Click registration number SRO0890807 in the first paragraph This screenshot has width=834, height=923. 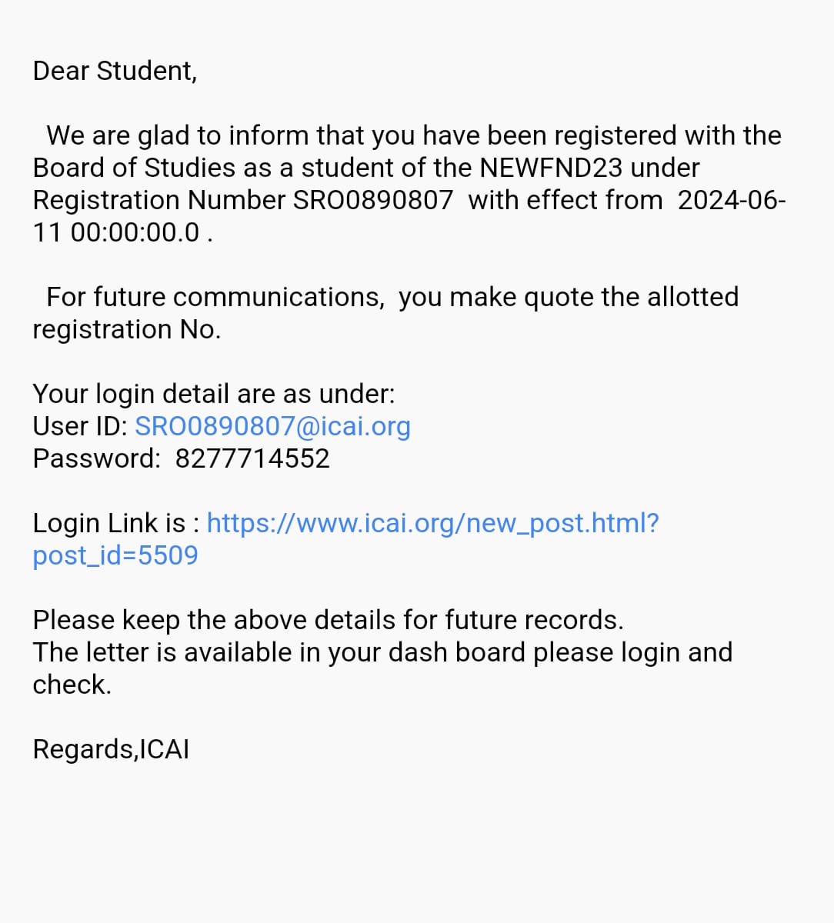point(373,200)
